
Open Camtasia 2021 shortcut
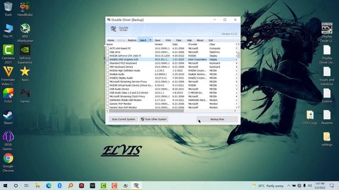point(8,54)
